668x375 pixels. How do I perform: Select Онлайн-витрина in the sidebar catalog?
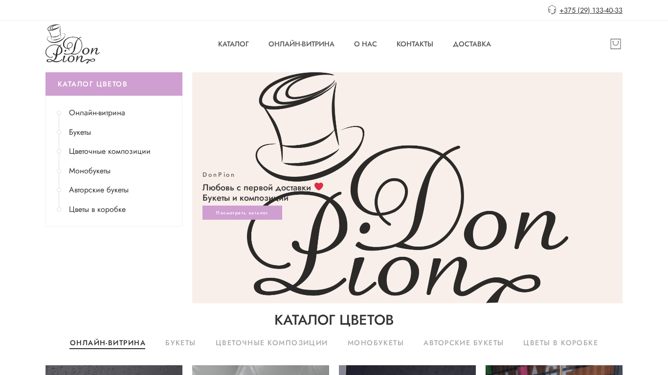[x=97, y=113]
